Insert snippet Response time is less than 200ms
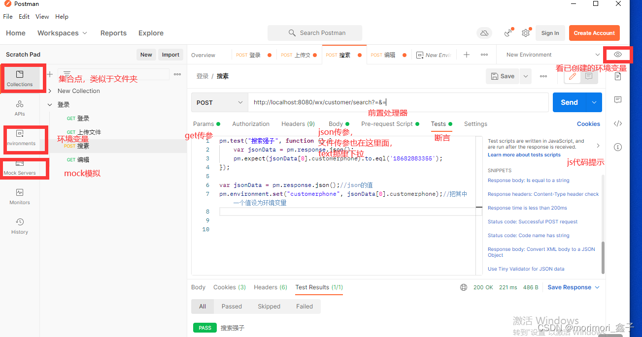 coord(527,208)
